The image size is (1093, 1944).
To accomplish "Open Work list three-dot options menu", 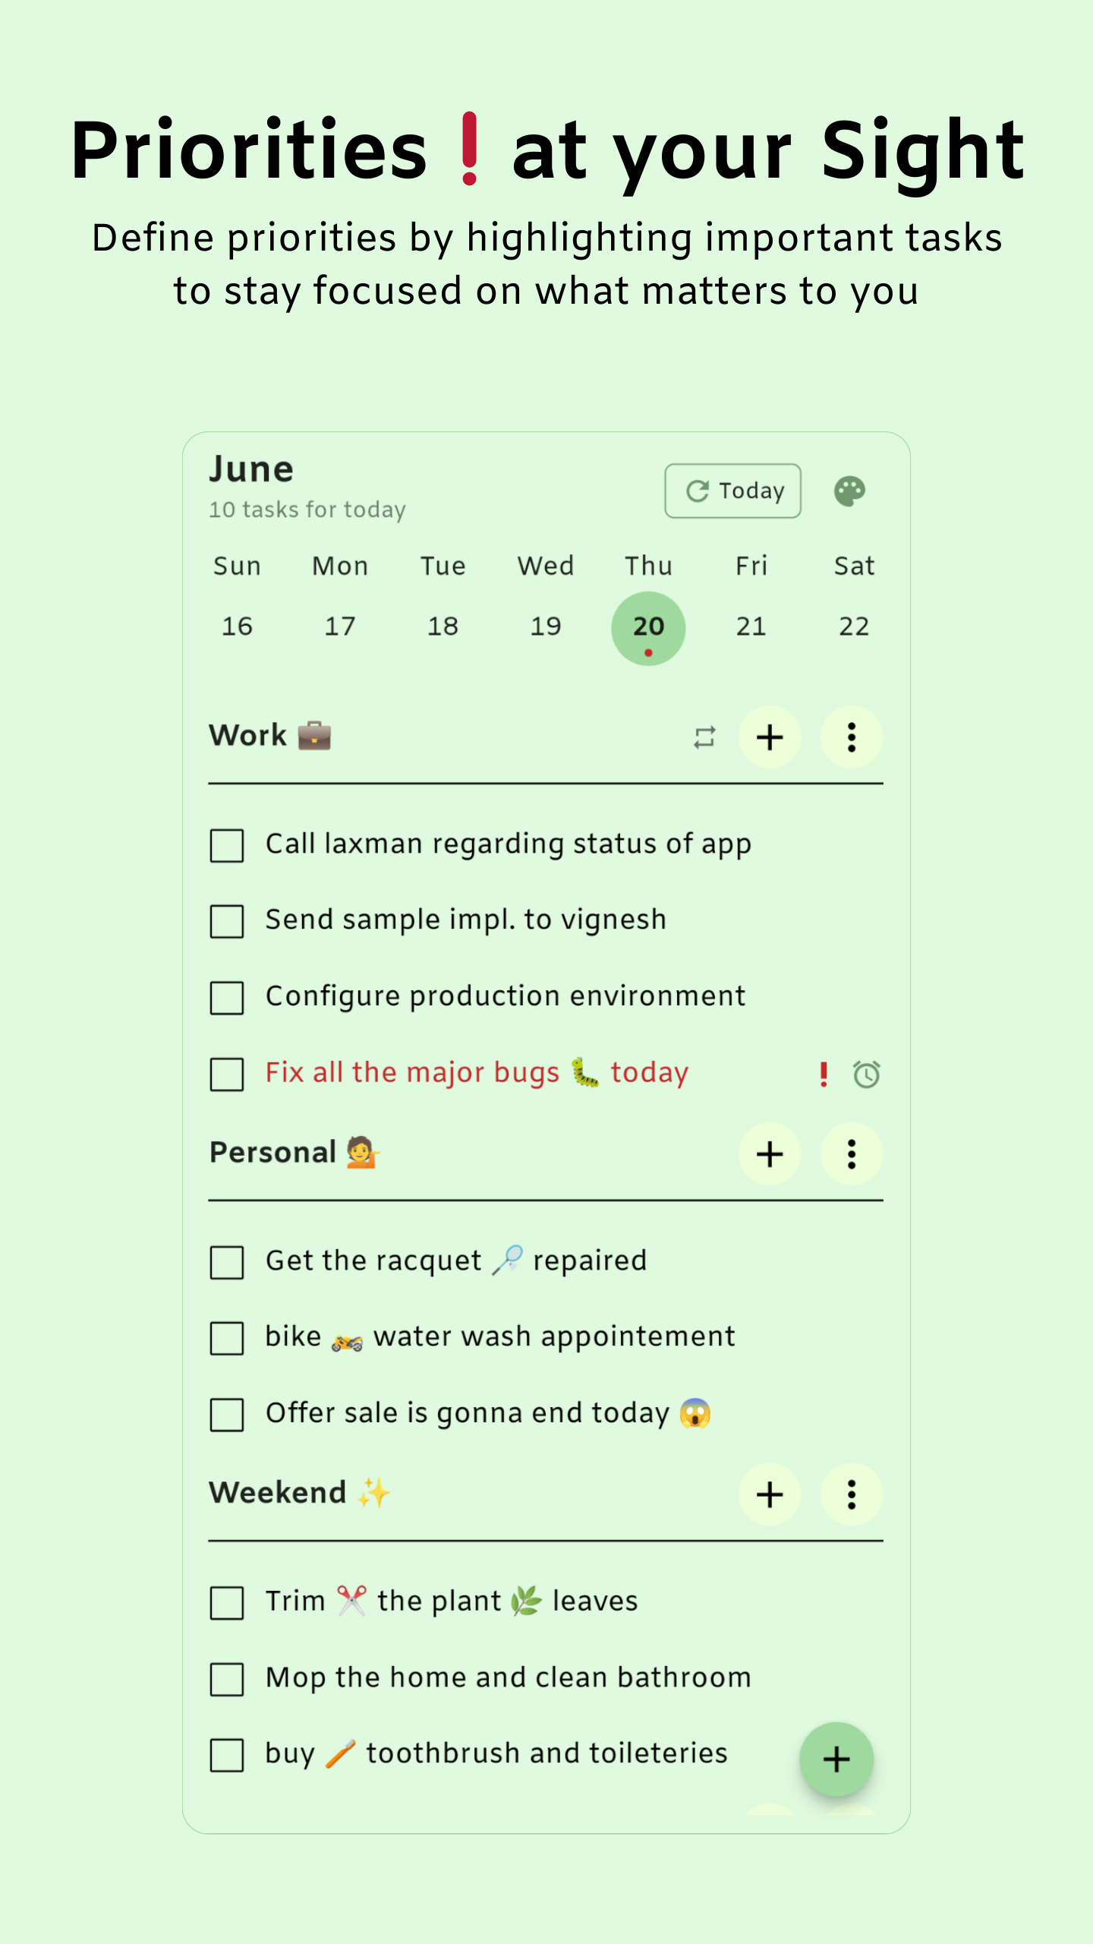I will [x=852, y=737].
